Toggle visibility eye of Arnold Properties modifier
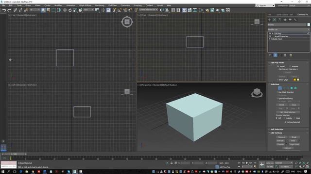311x174 pixels. (x=270, y=36)
